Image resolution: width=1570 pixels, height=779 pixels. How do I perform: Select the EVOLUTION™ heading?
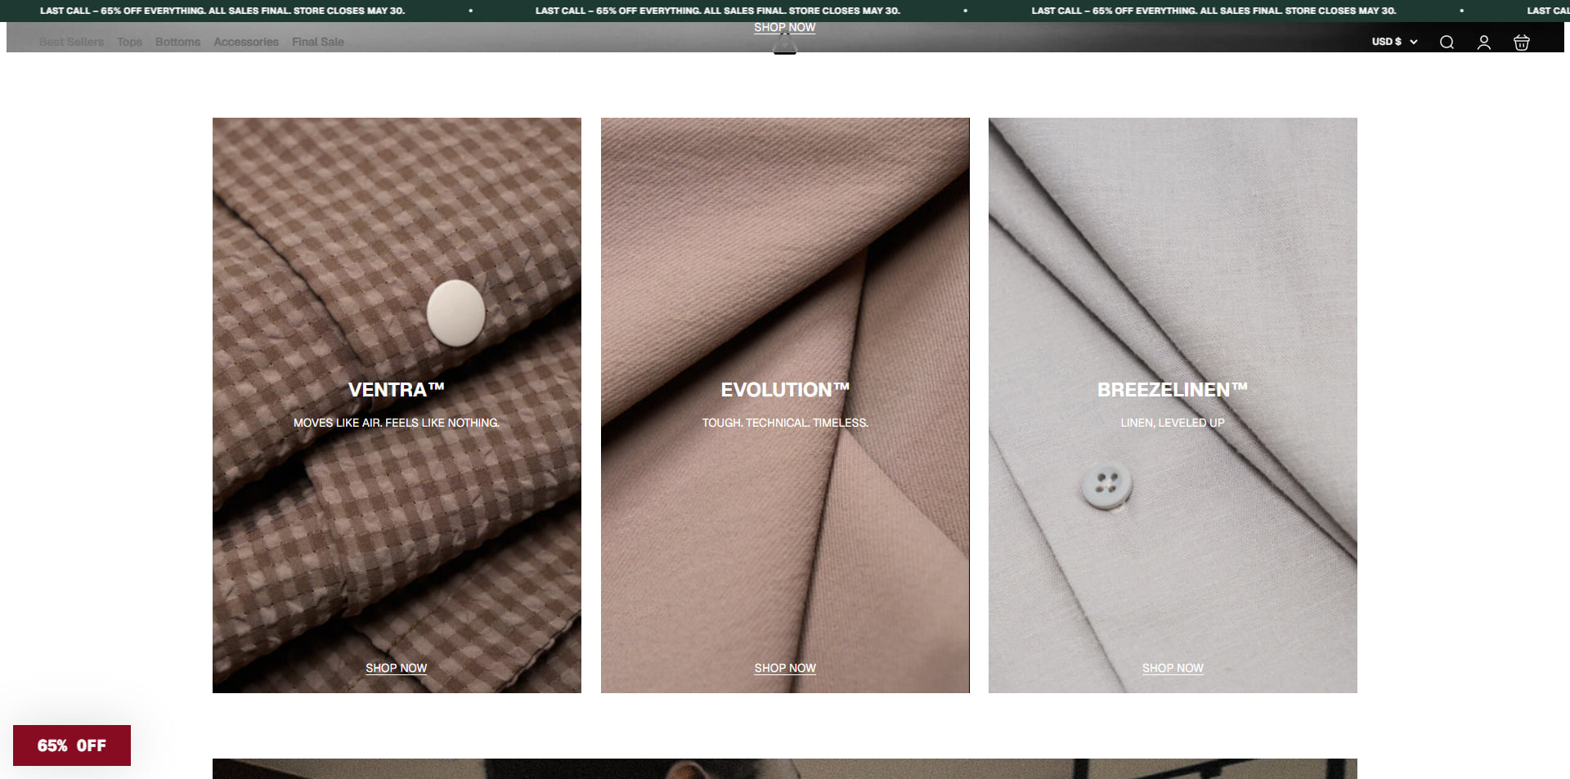click(785, 390)
